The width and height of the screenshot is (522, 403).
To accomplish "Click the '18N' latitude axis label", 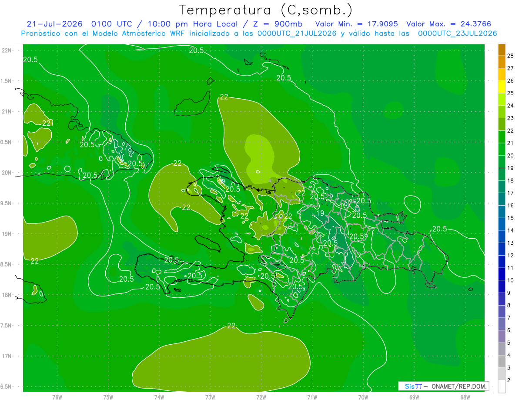I will pyautogui.click(x=7, y=295).
